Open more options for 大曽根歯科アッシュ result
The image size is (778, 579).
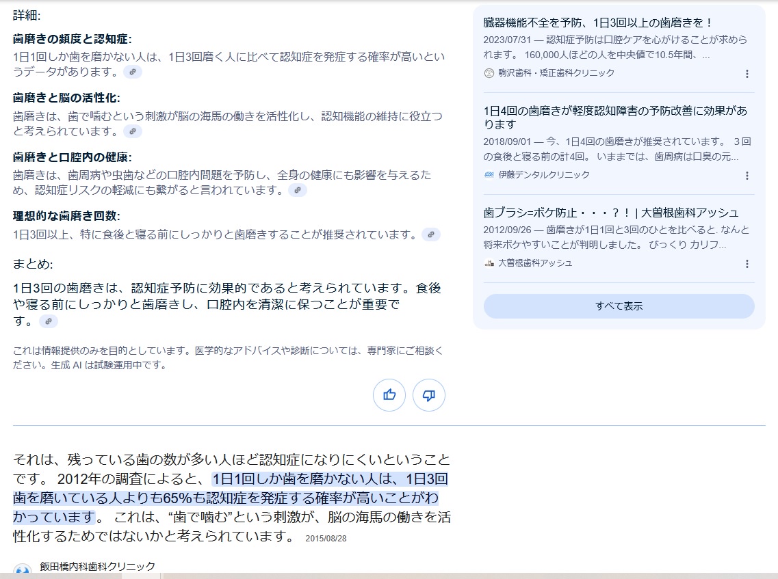tap(747, 264)
